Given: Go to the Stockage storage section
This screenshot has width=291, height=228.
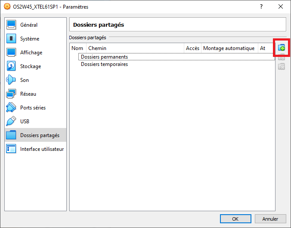Looking at the screenshot, I should (x=31, y=66).
